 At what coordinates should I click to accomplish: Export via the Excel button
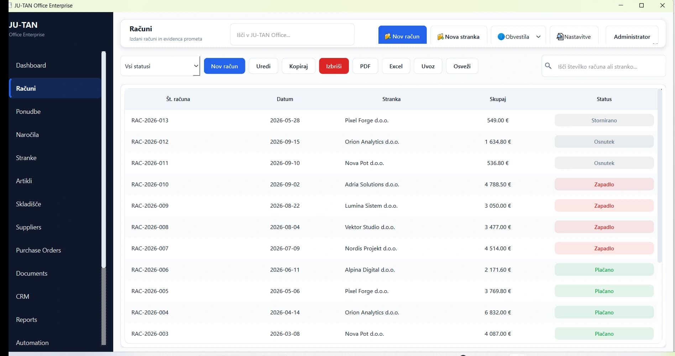[396, 66]
